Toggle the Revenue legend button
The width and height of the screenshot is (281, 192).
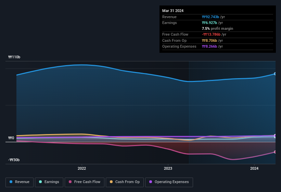pos(20,182)
